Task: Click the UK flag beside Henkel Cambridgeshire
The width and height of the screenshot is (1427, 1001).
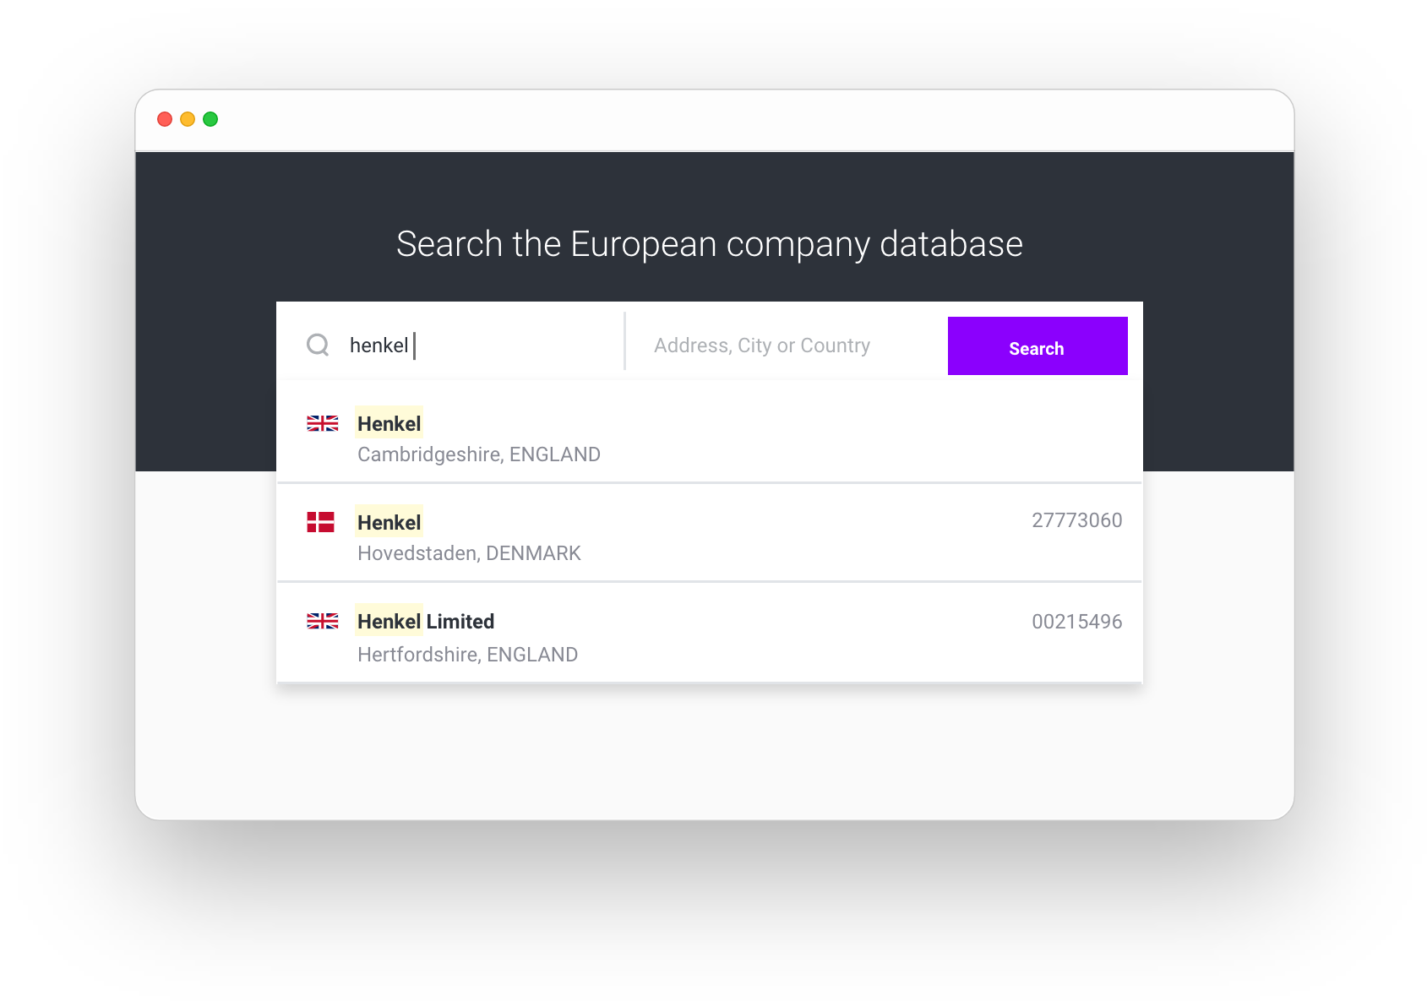Action: pos(322,423)
